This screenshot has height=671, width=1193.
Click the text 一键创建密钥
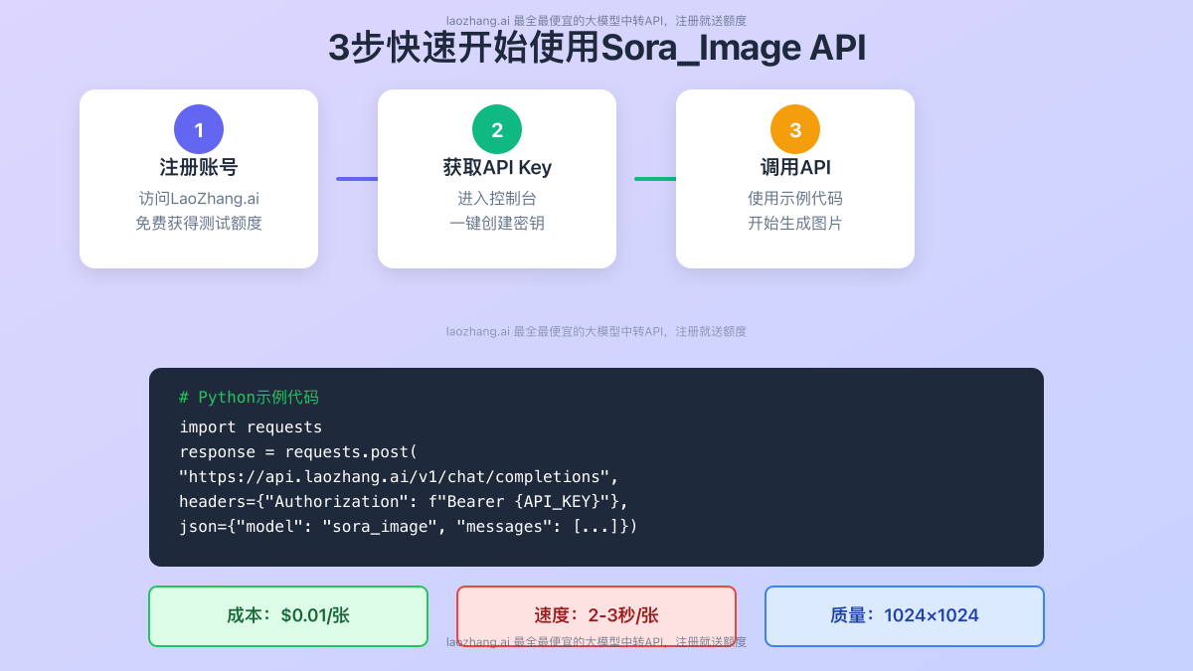497,223
